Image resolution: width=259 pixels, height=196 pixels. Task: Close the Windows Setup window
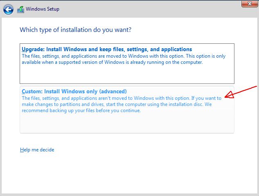coord(250,4)
